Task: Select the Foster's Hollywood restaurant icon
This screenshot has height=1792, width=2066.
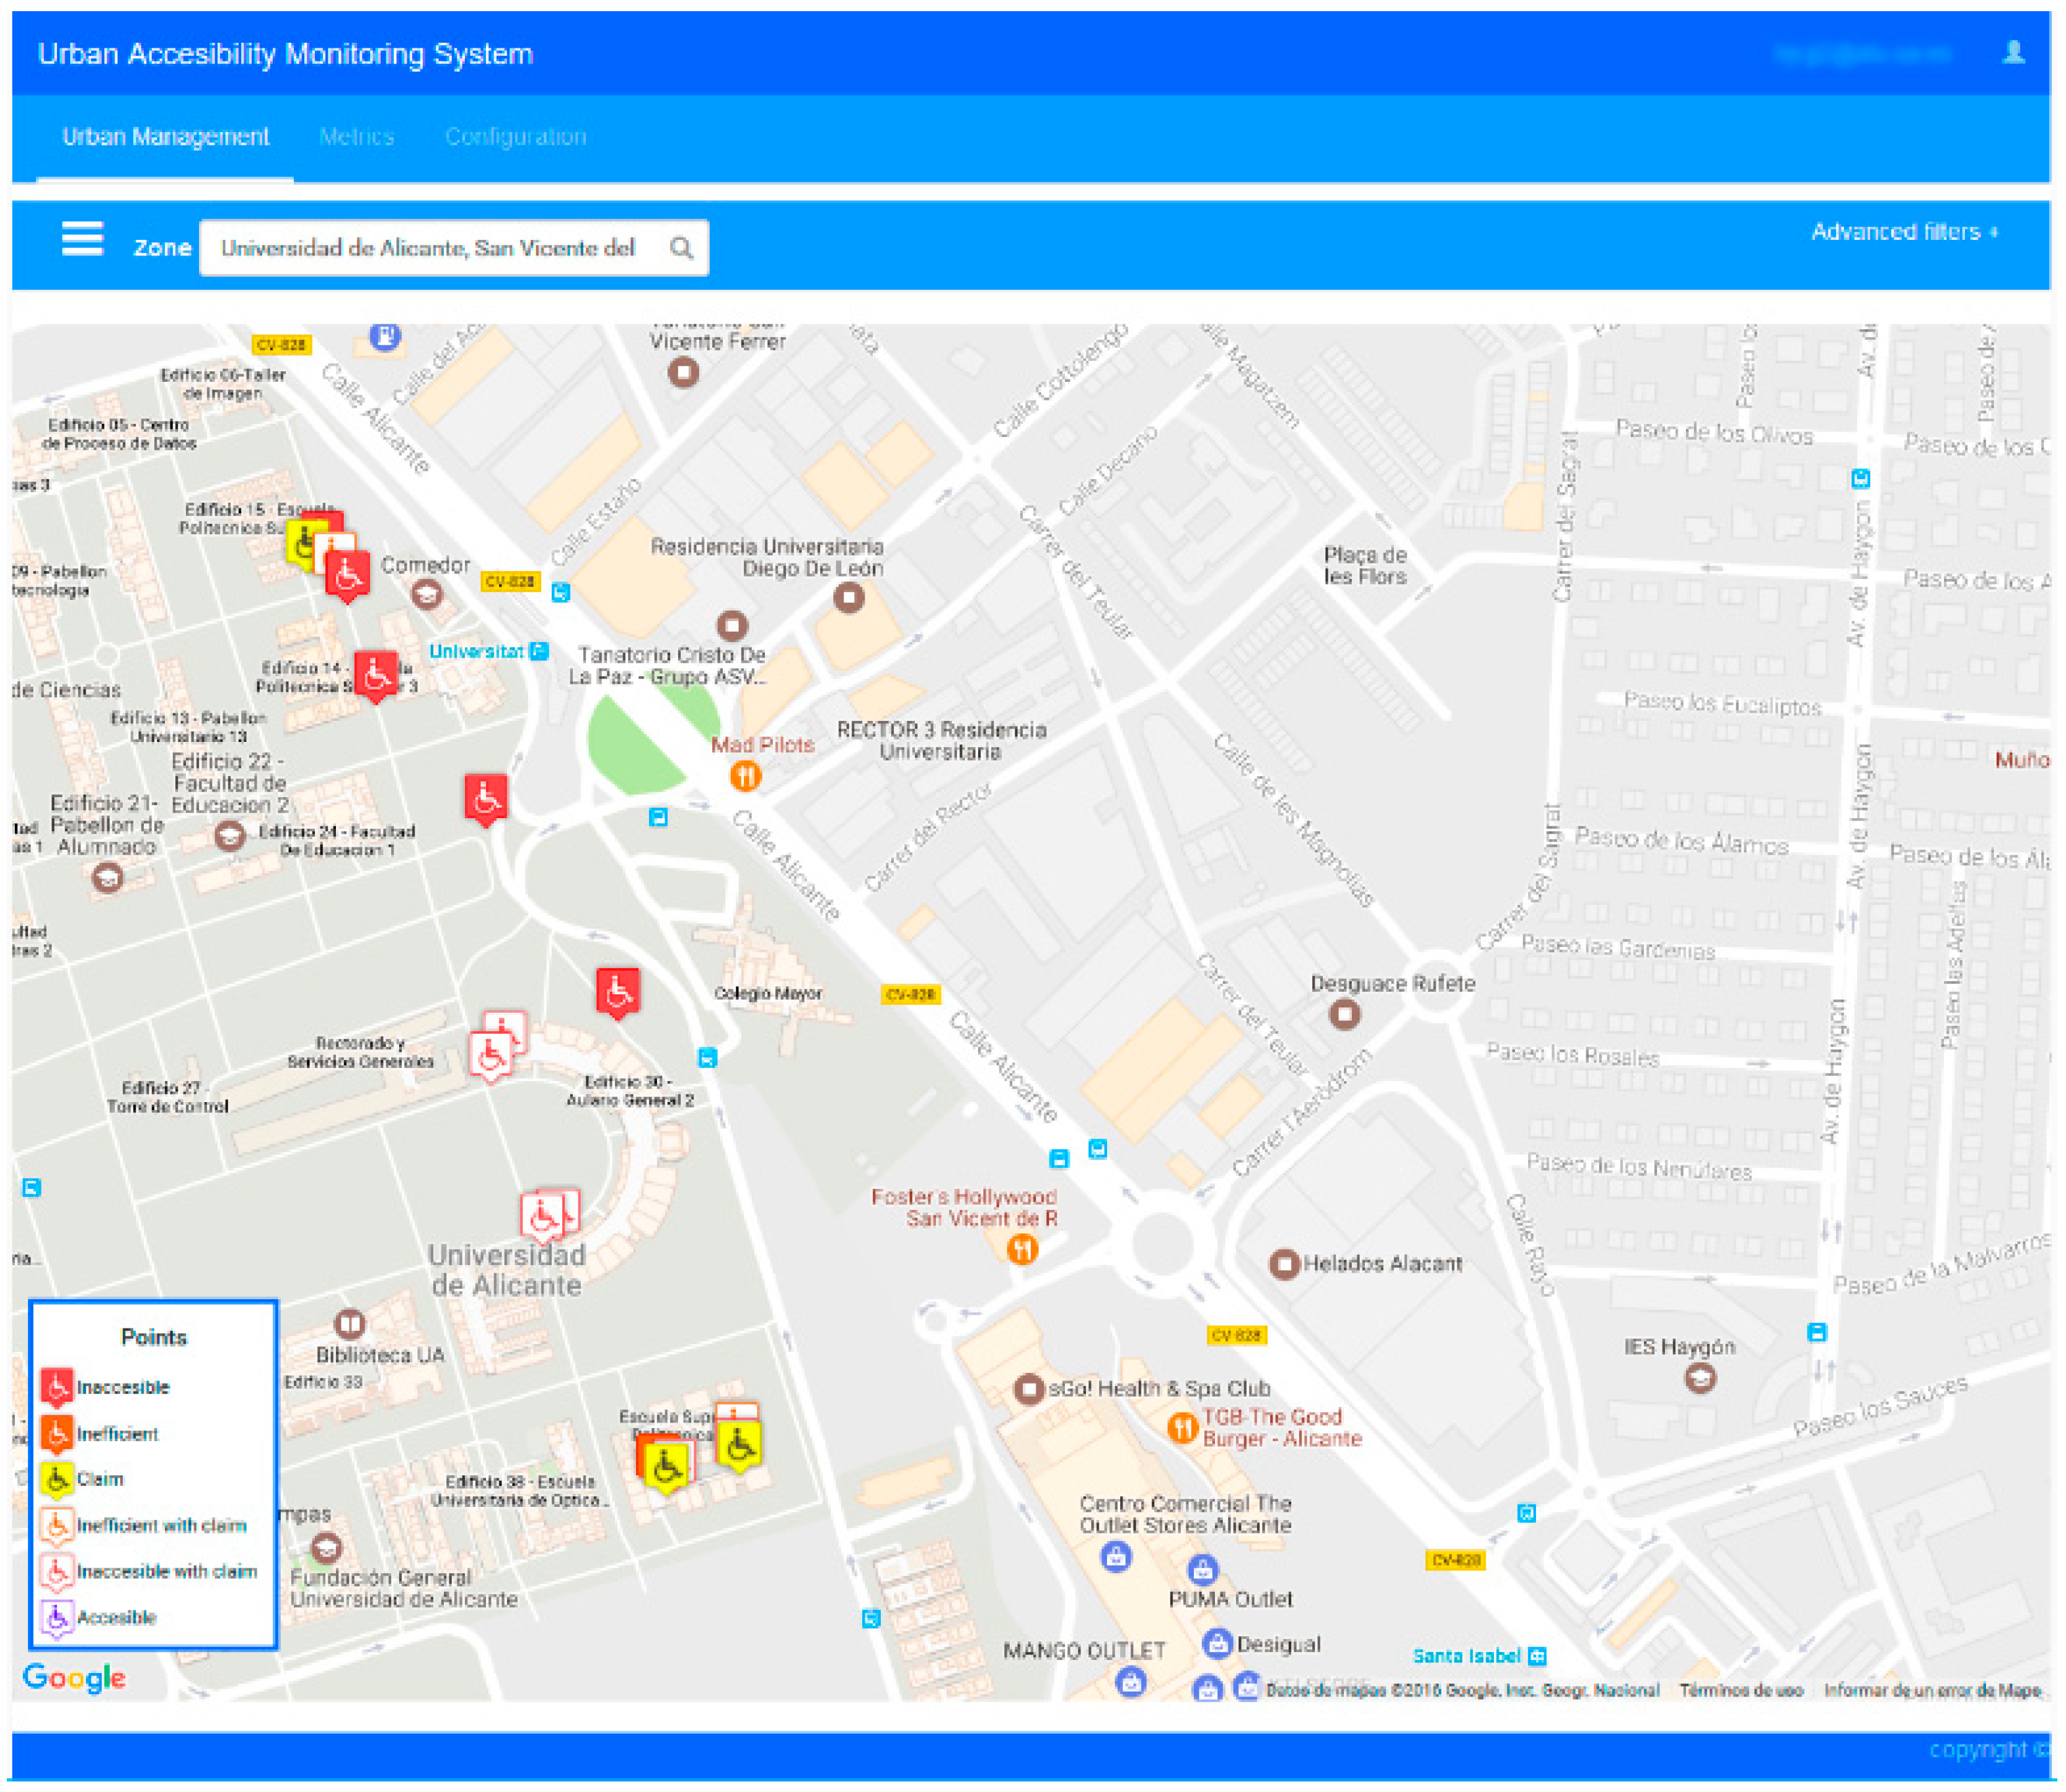Action: [x=1021, y=1249]
